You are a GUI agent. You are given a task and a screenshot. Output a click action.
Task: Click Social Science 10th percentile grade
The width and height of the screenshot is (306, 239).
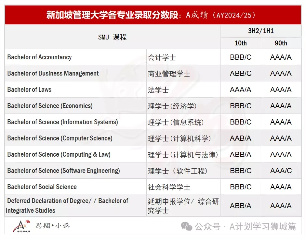[241, 187]
